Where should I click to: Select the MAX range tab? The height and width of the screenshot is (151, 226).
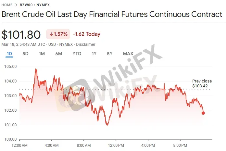pos(128,54)
